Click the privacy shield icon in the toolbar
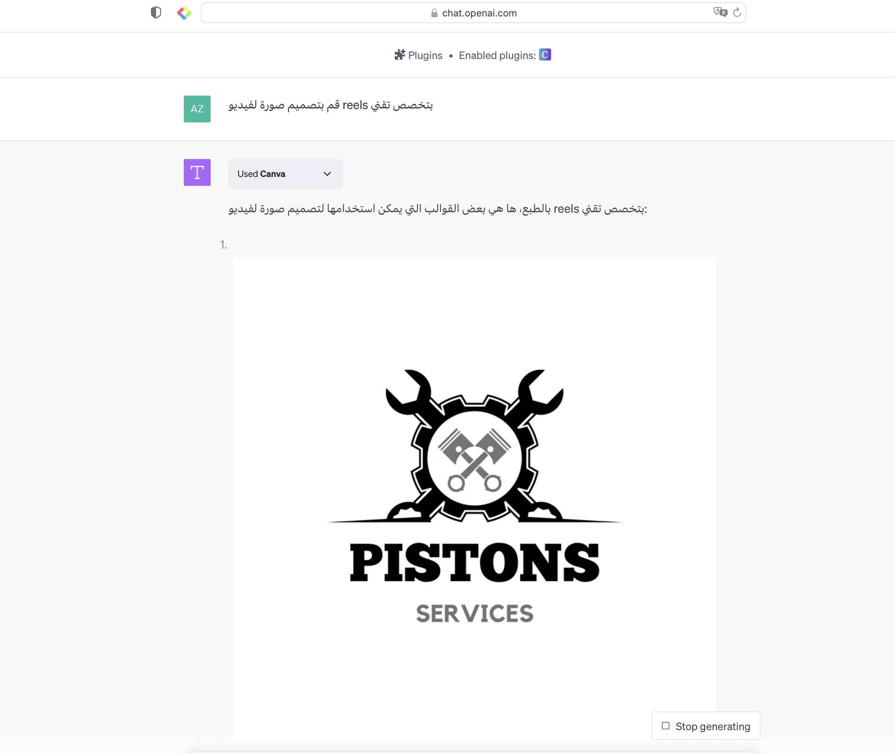 [x=156, y=13]
